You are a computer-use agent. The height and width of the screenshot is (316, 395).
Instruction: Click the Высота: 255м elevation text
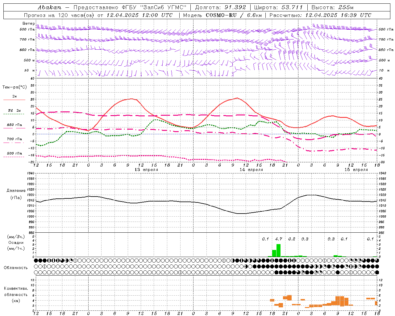point(332,7)
